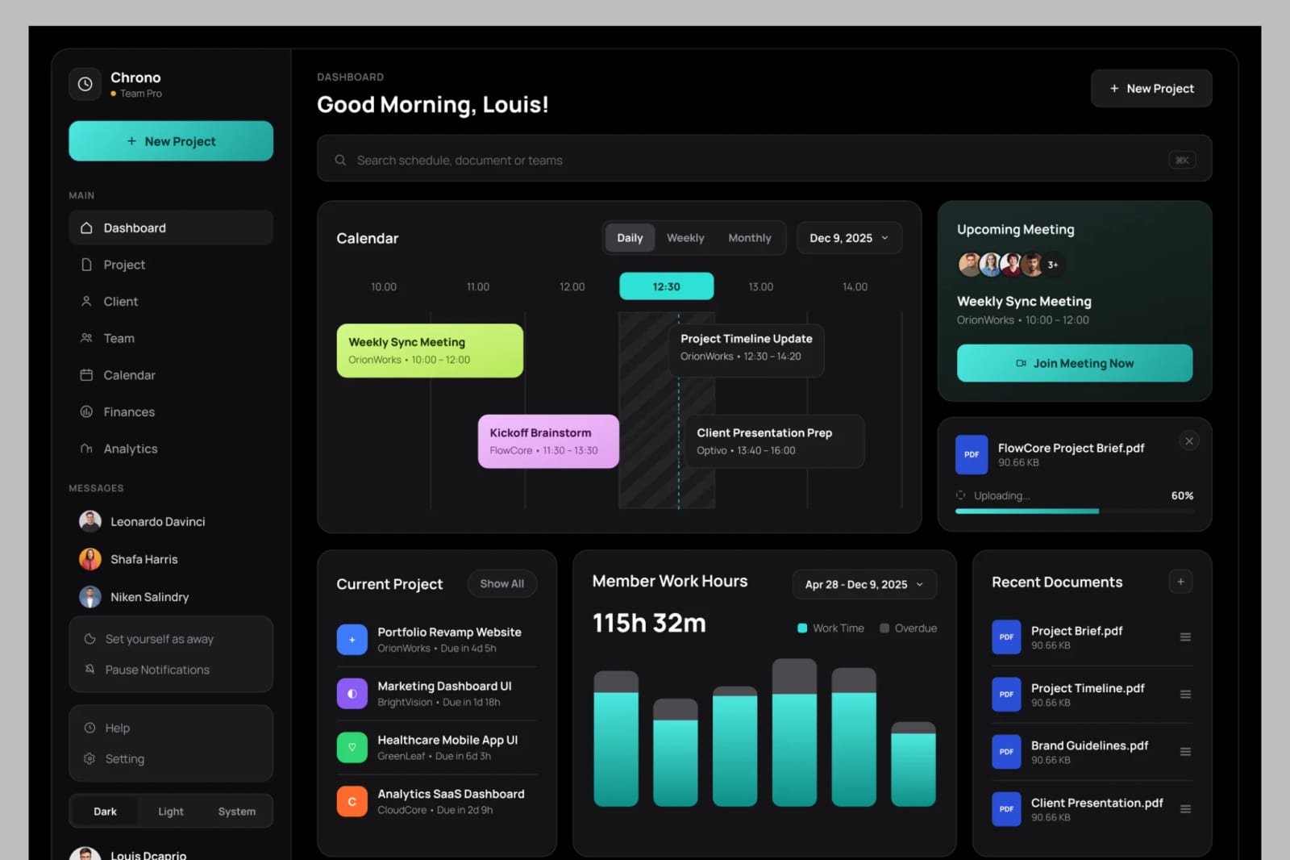Click the Portfolio Revamp Website blue project icon
The width and height of the screenshot is (1290, 860).
pos(352,640)
